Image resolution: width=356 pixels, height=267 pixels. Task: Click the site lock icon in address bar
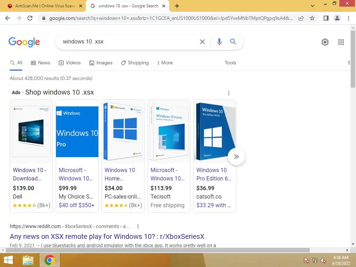(44, 18)
